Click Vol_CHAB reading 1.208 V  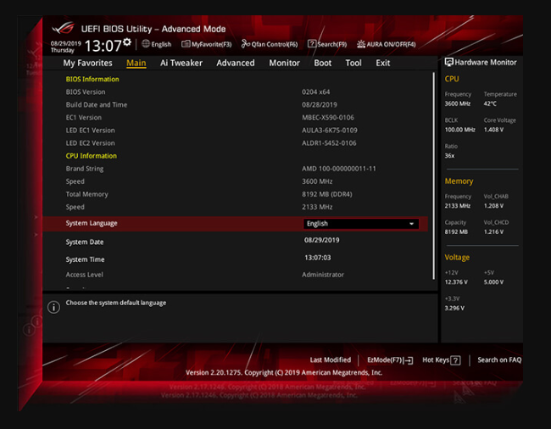493,206
